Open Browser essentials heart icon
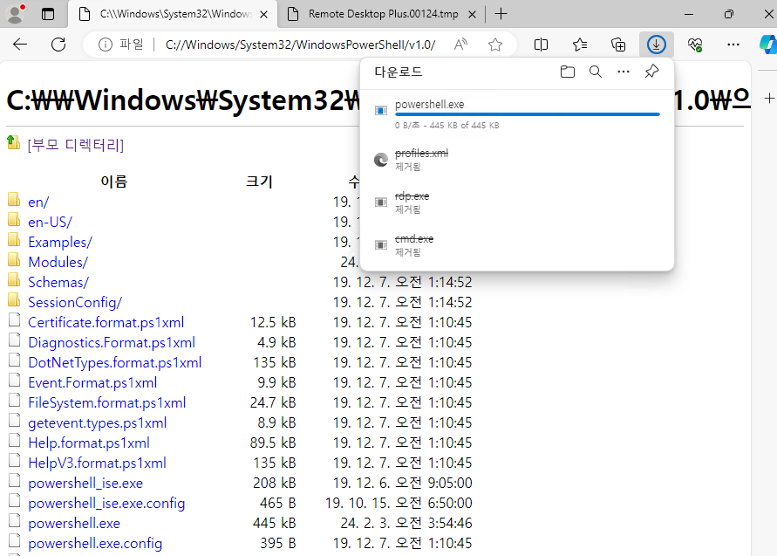This screenshot has width=777, height=556. 695,45
